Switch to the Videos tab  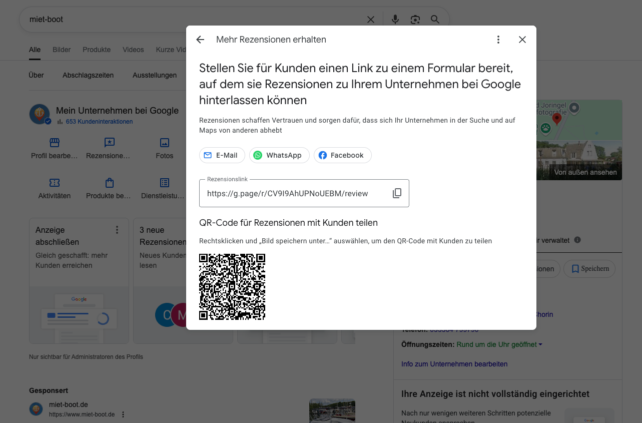[x=133, y=50]
